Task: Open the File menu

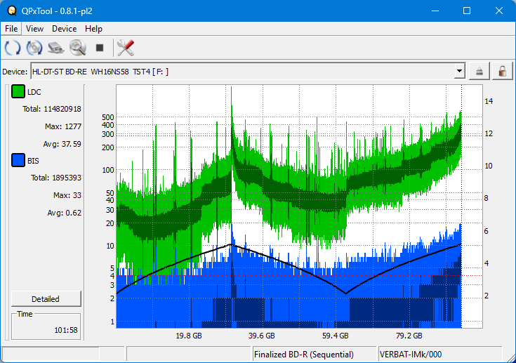Action: coord(11,29)
